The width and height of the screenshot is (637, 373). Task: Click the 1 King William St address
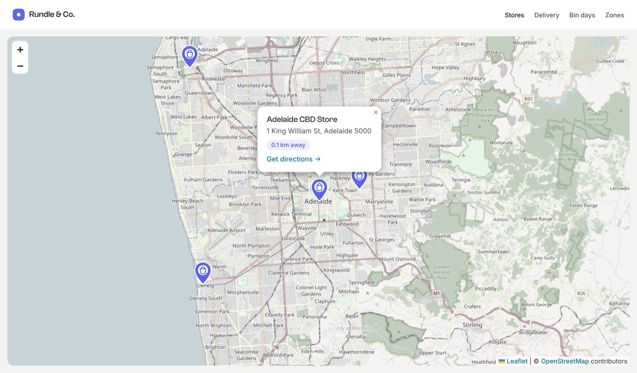click(319, 131)
